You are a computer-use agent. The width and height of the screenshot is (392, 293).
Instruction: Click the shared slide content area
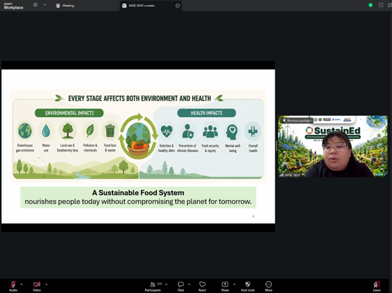pyautogui.click(x=138, y=146)
